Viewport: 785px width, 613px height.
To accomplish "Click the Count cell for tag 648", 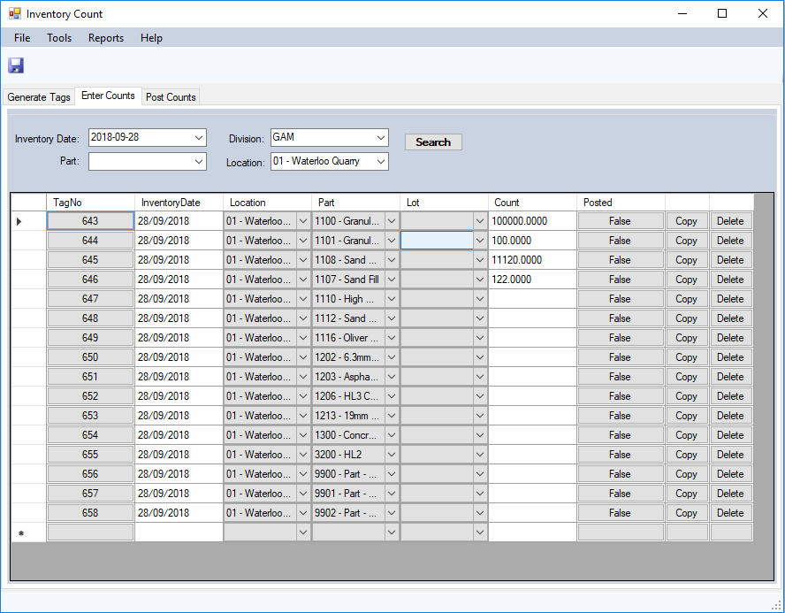I will point(532,318).
